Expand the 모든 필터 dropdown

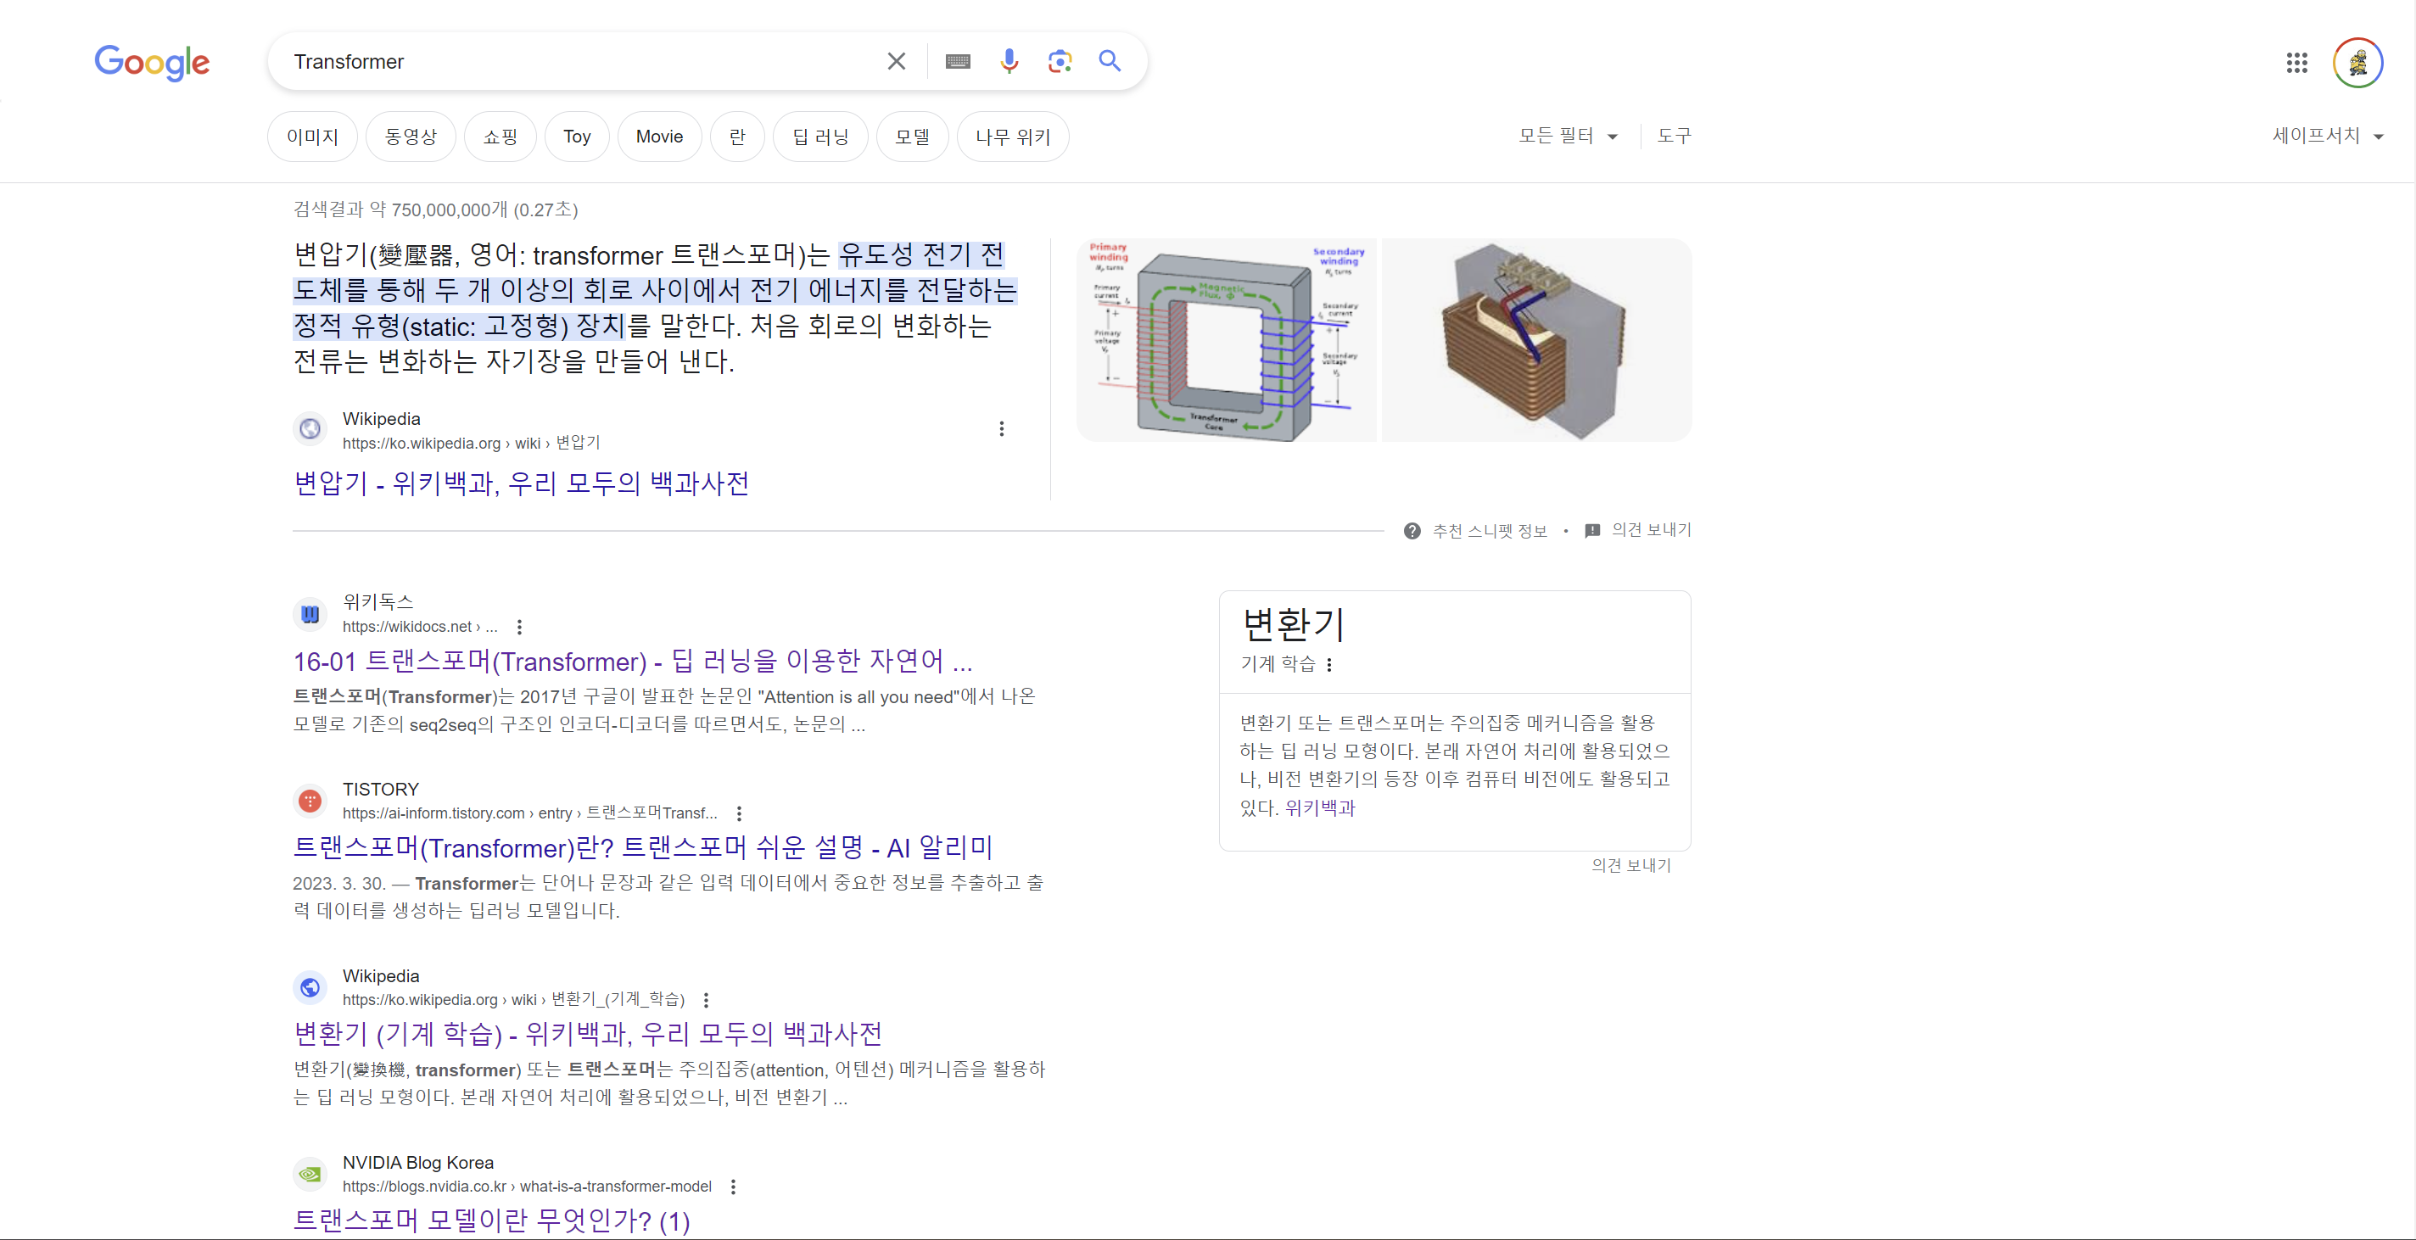1567,136
